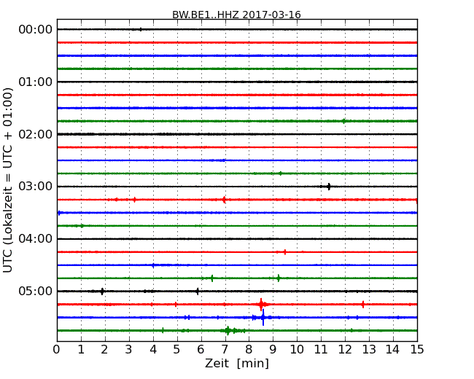Click the green spike near 6.5 minutes at 04:45

click(212, 278)
